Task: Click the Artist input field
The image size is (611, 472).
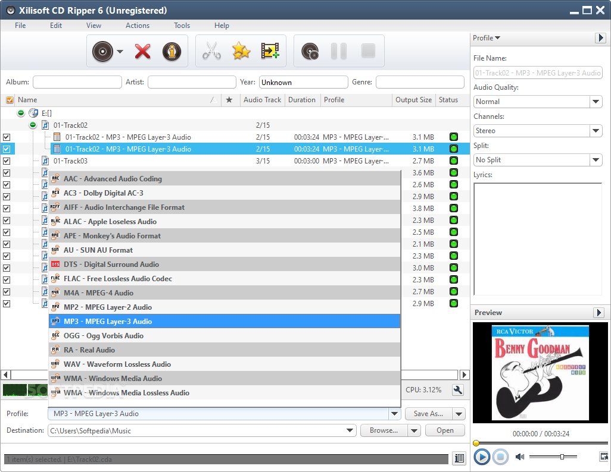Action: click(192, 82)
